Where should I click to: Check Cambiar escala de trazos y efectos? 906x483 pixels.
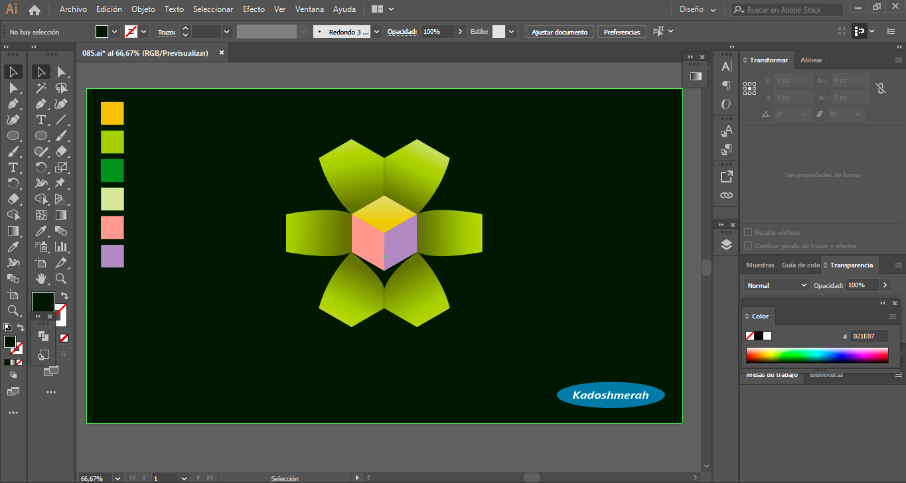pos(748,246)
